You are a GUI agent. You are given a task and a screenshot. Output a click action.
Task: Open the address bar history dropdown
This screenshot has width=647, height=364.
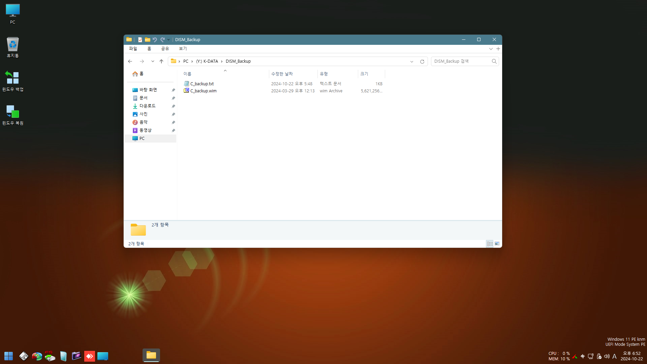click(x=412, y=62)
